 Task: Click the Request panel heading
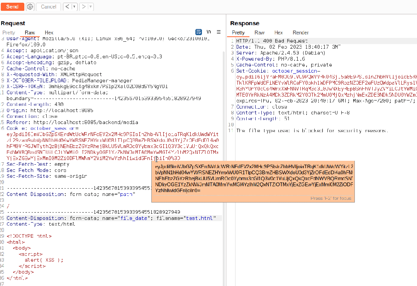13,23
